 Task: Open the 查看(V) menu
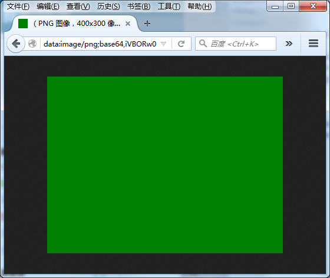[78, 6]
